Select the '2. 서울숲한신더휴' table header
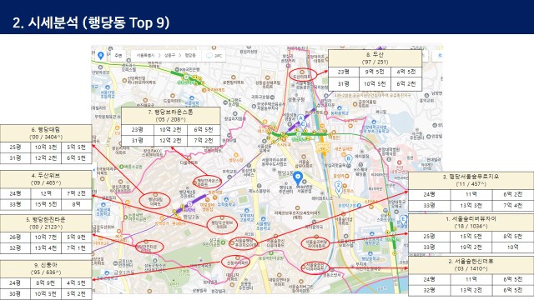 (471, 265)
